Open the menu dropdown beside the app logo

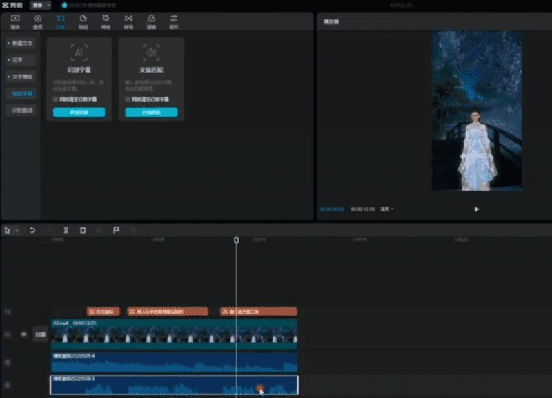pyautogui.click(x=40, y=5)
